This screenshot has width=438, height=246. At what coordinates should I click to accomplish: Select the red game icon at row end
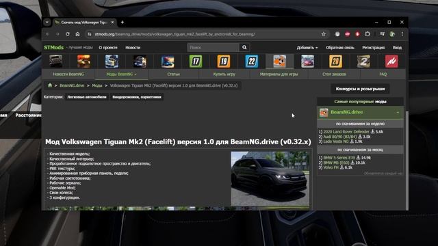pyautogui.click(x=391, y=61)
